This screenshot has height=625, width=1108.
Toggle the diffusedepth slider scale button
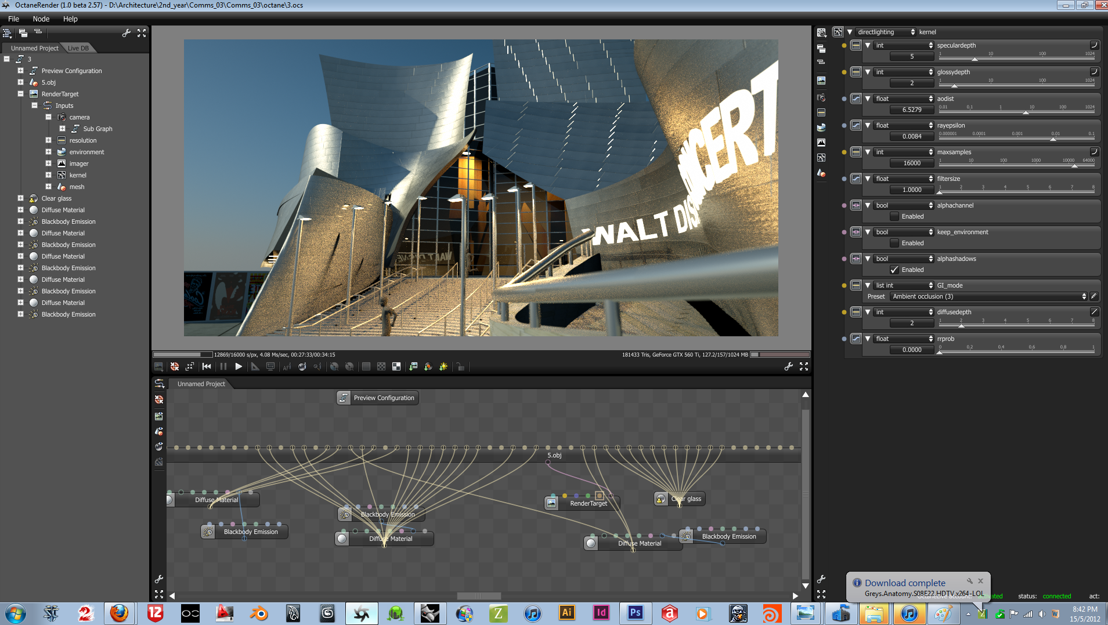(1094, 311)
